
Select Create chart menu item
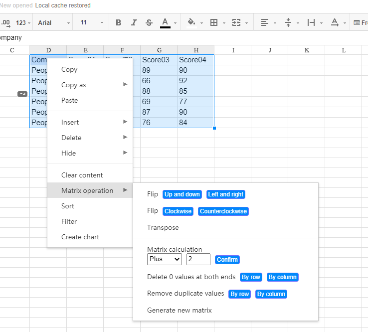pyautogui.click(x=90, y=237)
